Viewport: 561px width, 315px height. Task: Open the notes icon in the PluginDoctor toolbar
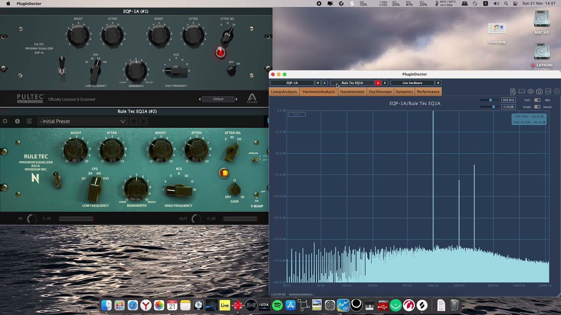click(x=513, y=91)
